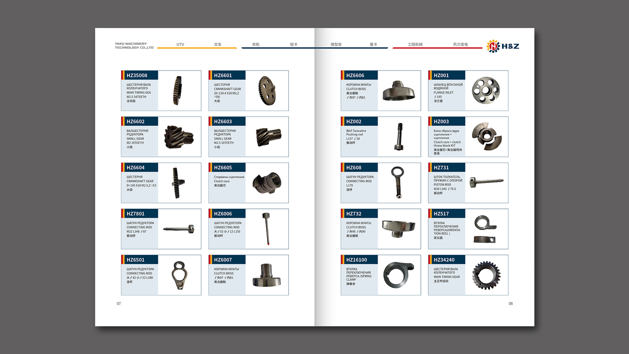Click the HZ7801 part code heading
Image resolution: width=629 pixels, height=354 pixels.
(135, 214)
